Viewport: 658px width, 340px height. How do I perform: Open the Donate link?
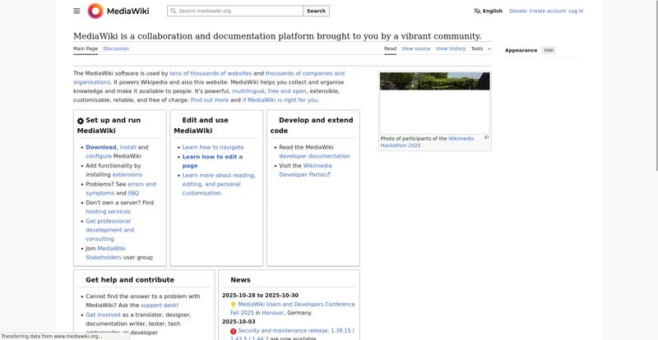tap(517, 11)
